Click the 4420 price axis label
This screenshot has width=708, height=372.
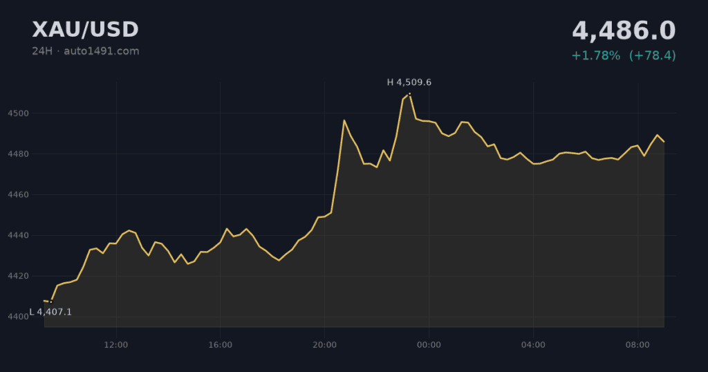[19, 277]
